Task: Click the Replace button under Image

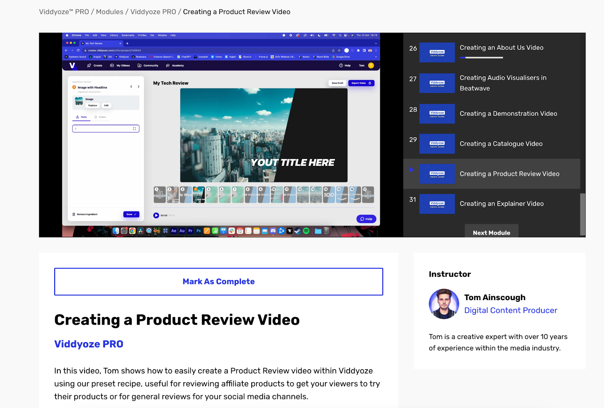Action: [x=92, y=106]
